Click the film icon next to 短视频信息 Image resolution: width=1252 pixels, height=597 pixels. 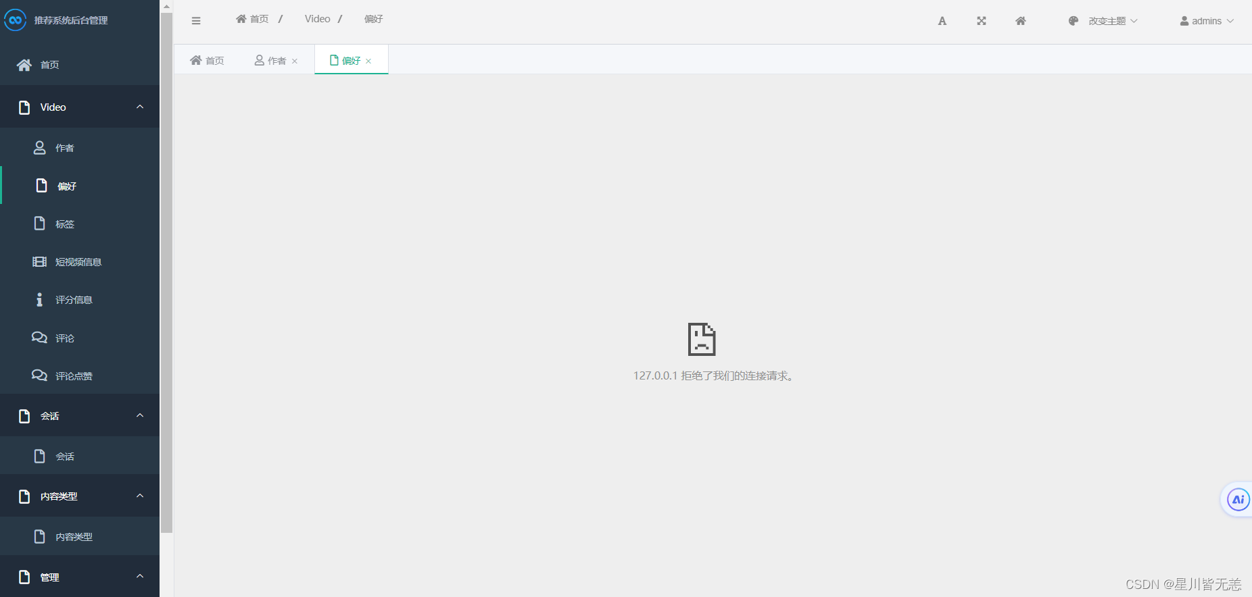(40, 262)
